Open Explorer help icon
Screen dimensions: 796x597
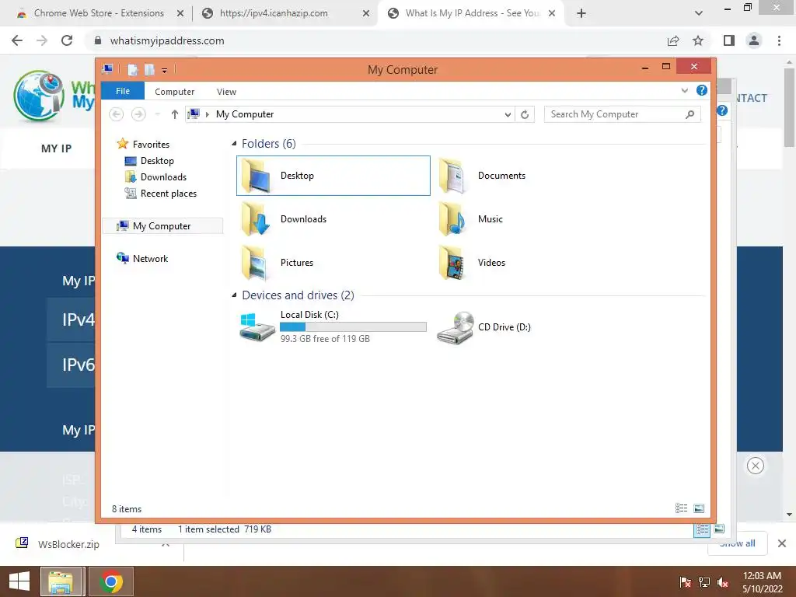tap(702, 90)
